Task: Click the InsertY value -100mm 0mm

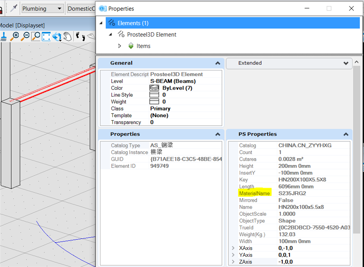Action: tap(295, 173)
